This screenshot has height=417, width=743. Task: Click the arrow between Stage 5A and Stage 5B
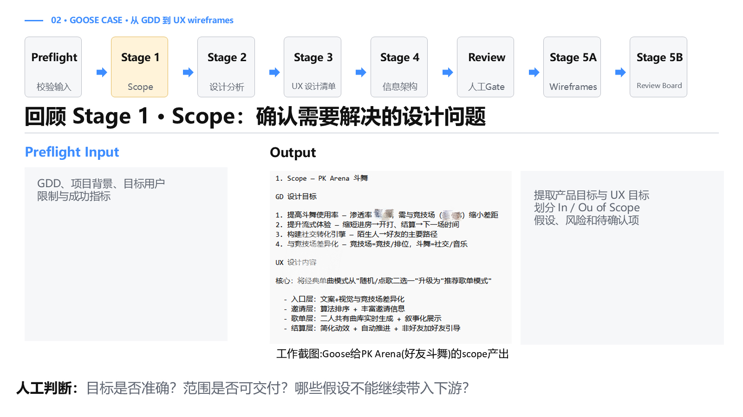[x=620, y=72]
